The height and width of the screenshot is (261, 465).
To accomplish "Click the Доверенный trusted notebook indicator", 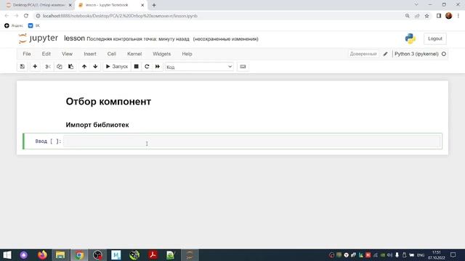I will pos(363,54).
